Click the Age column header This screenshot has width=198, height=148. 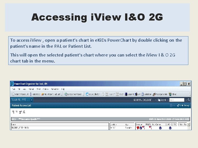point(127,124)
